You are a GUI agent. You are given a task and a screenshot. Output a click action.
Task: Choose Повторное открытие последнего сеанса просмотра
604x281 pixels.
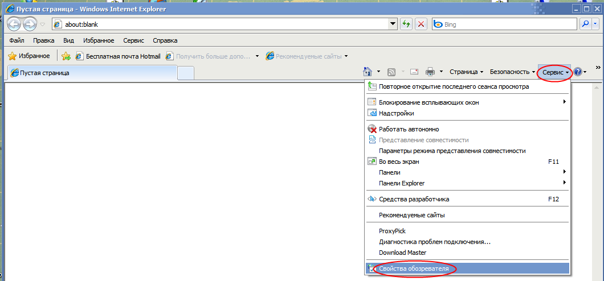tap(467, 86)
